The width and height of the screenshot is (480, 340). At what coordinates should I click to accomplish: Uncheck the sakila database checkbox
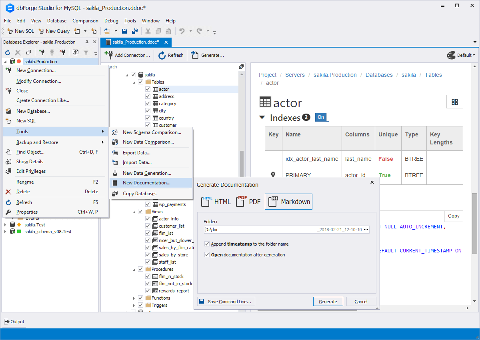[134, 75]
